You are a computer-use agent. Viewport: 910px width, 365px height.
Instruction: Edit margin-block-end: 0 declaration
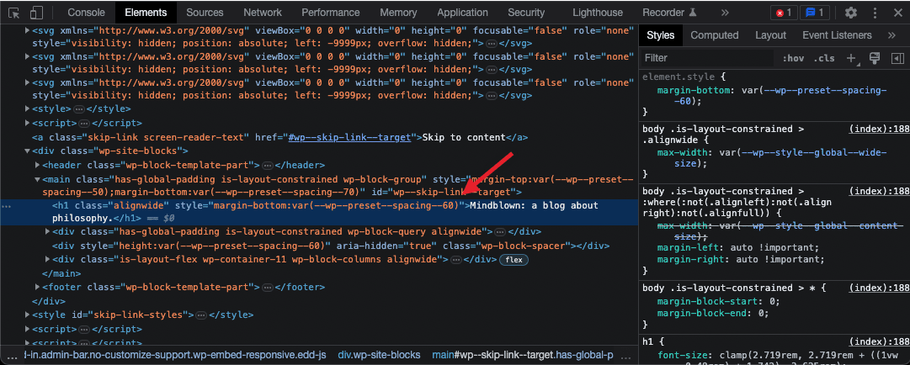tap(713, 314)
